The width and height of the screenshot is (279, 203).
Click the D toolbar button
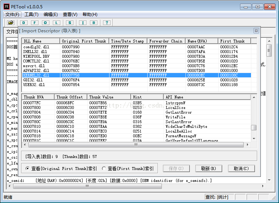[x=24, y=23]
